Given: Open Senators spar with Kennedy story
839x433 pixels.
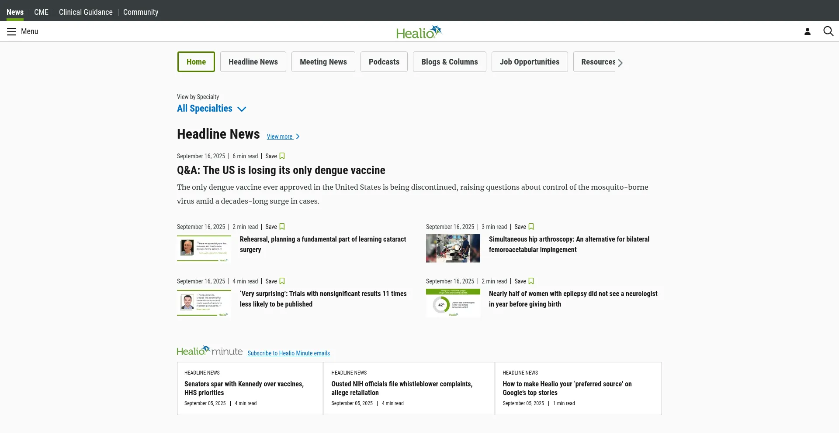Looking at the screenshot, I should pyautogui.click(x=244, y=388).
